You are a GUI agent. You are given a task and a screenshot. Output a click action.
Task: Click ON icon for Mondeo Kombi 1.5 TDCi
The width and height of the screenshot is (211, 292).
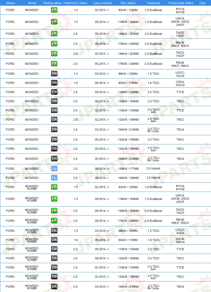54,231
